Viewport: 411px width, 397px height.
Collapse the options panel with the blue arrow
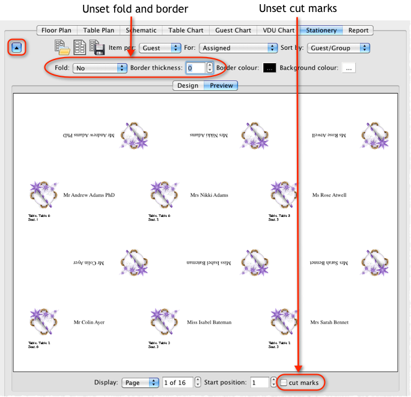click(x=17, y=47)
